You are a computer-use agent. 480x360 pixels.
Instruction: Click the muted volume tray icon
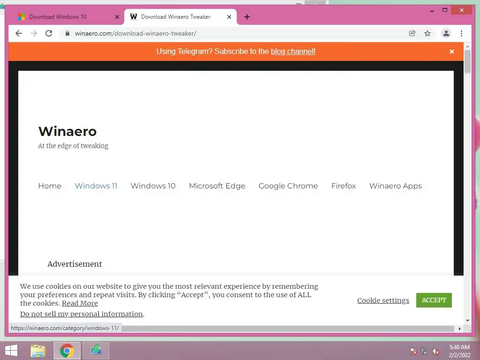point(436,351)
